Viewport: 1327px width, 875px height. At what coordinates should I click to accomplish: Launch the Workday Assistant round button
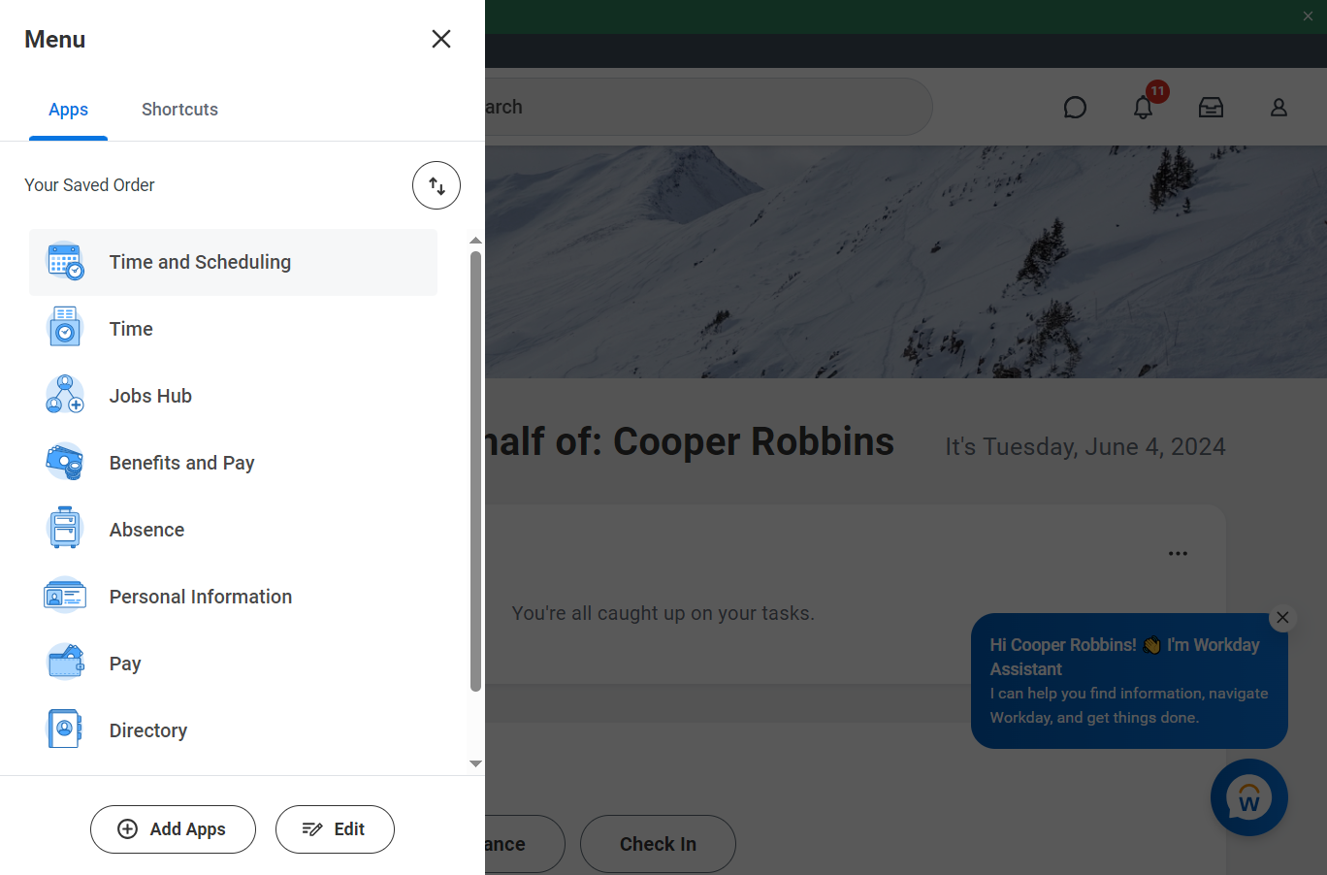(1249, 797)
